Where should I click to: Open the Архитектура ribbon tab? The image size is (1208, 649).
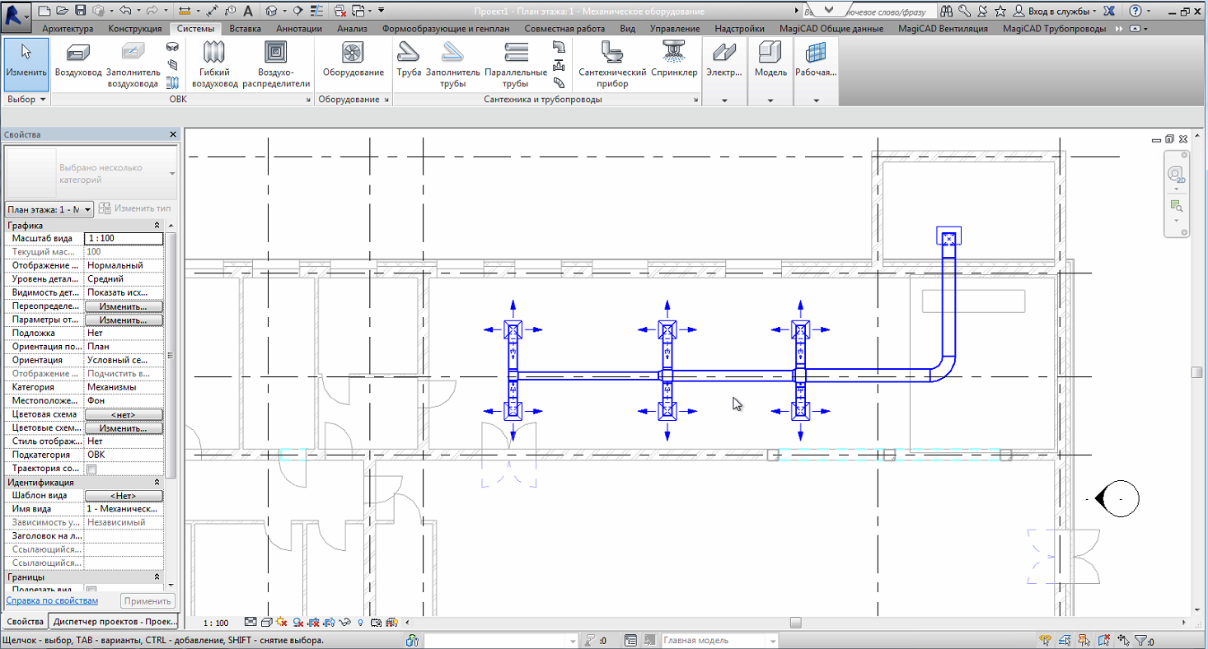(x=68, y=28)
